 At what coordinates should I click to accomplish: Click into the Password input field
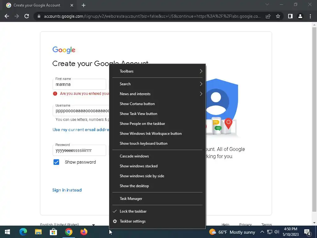pos(79,150)
